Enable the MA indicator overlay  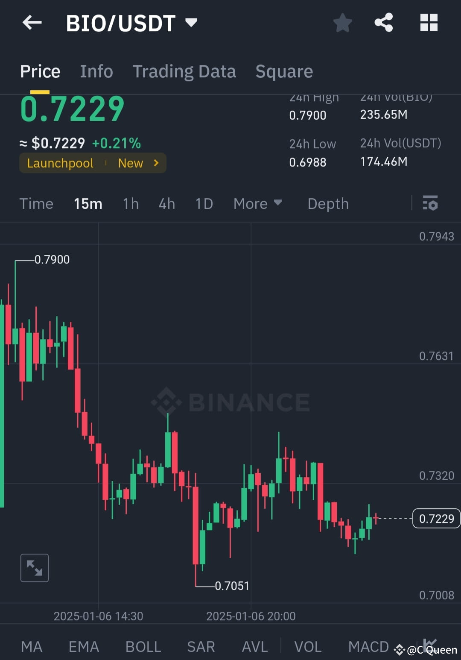(x=32, y=646)
